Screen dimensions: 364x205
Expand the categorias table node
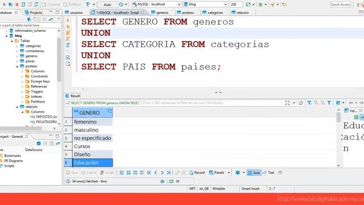pos(17,46)
